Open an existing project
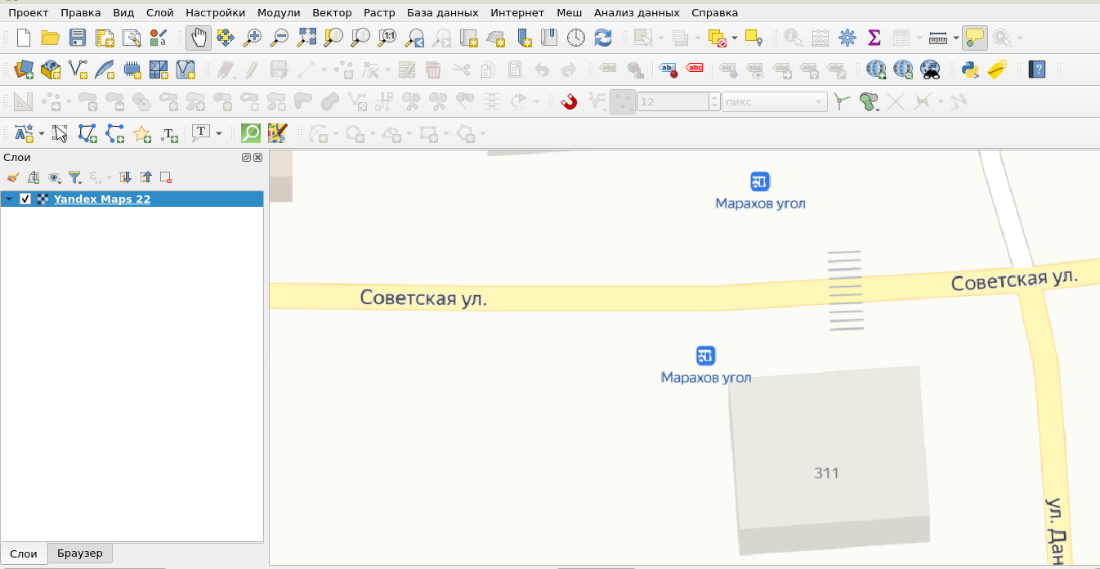Screen dimensions: 1100x569 (x=49, y=38)
